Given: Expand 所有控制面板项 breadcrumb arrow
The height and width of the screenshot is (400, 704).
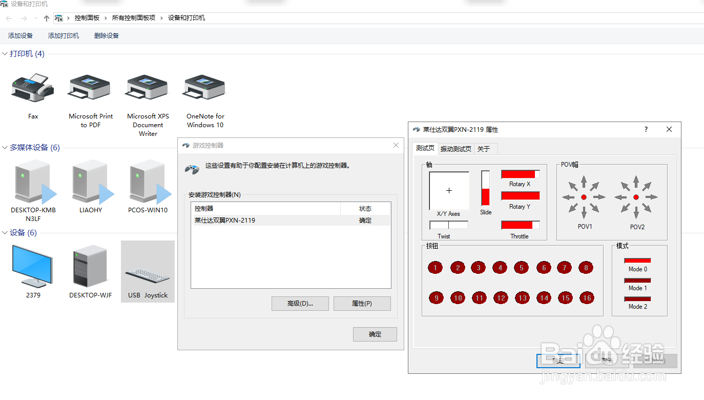Looking at the screenshot, I should tap(161, 18).
